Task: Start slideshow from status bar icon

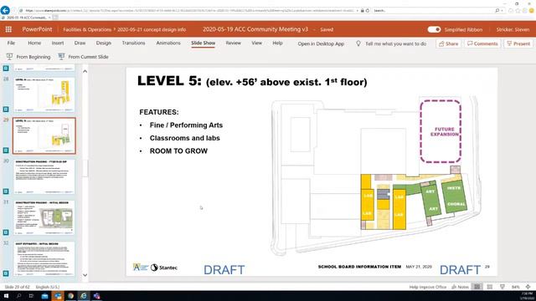Action: point(502,287)
